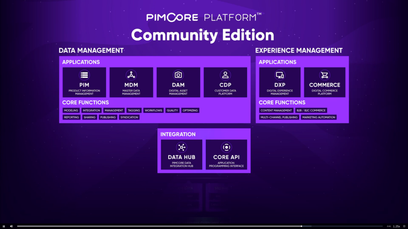Select the Syndication core function tag

coord(129,117)
